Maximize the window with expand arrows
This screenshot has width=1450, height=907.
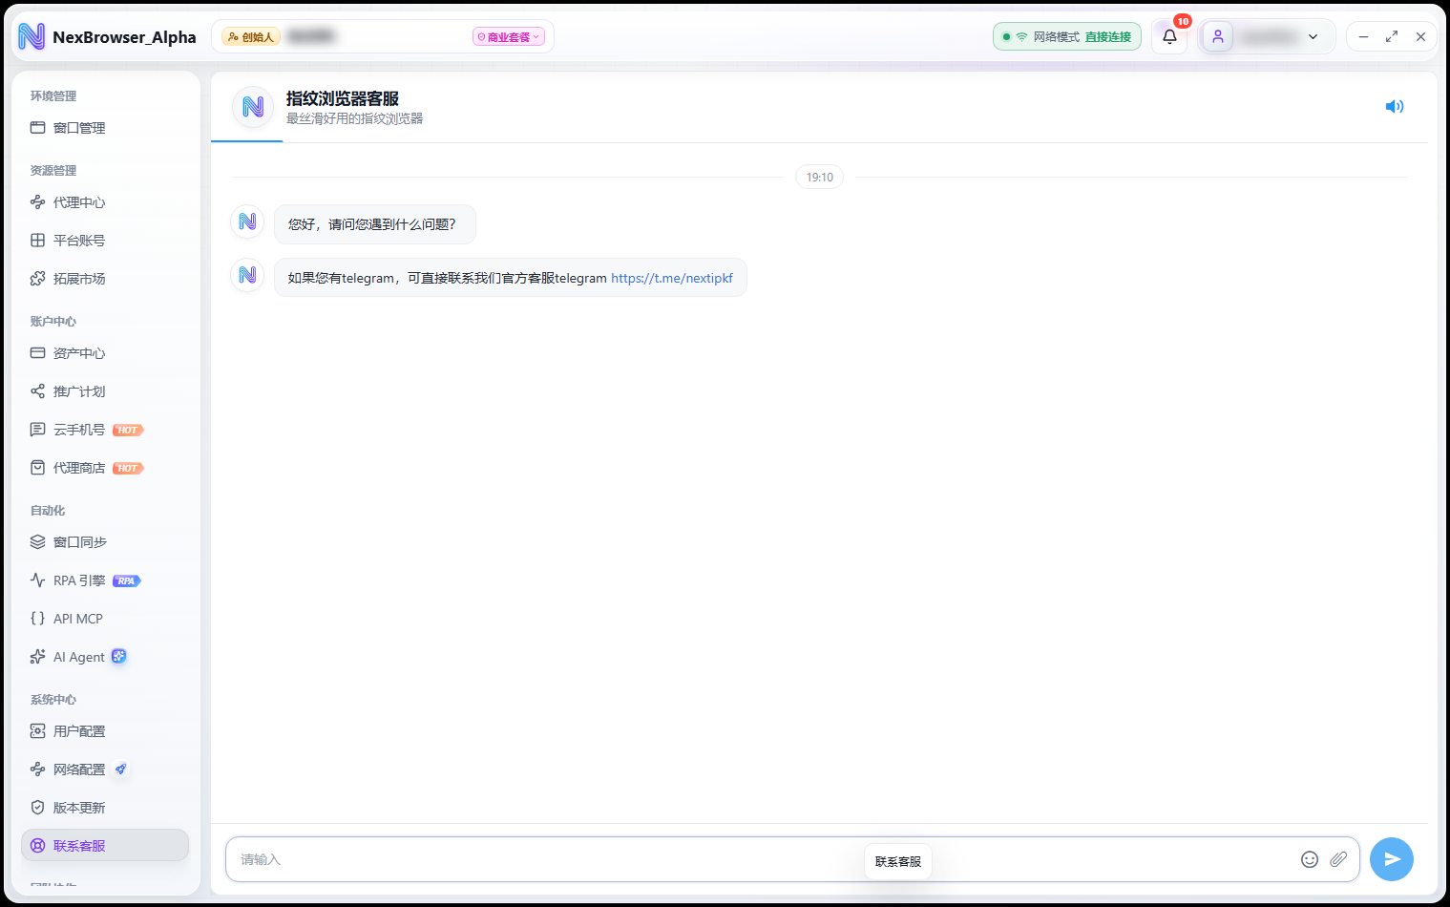[1392, 36]
